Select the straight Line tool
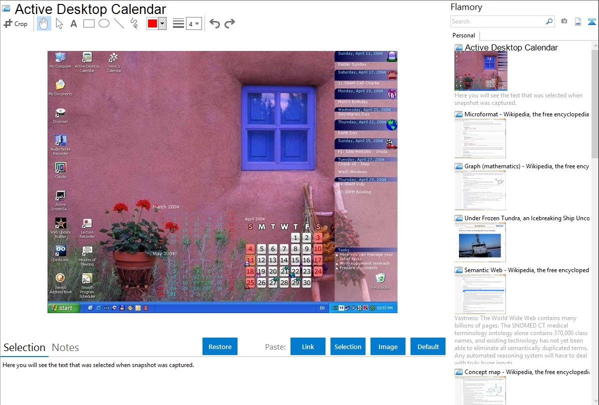599x405 pixels. click(119, 23)
